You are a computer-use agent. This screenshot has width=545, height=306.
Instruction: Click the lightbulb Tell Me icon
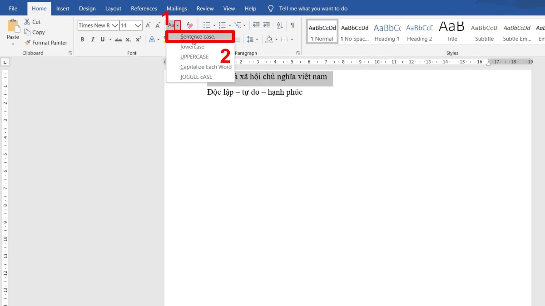[x=271, y=9]
